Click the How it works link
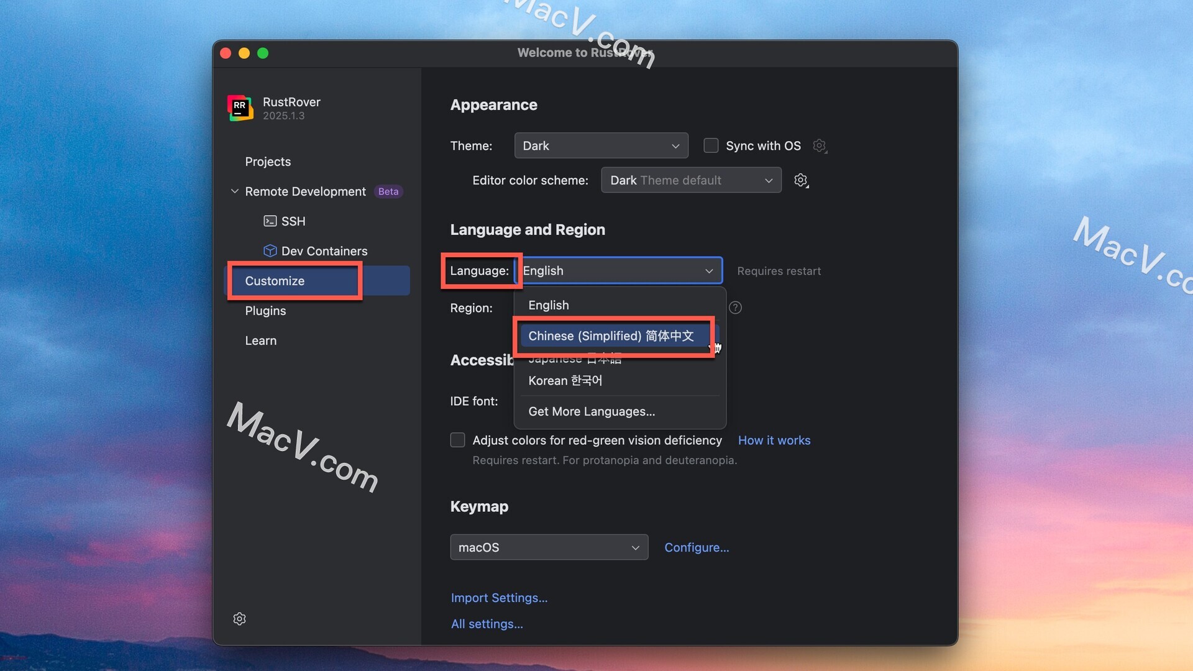This screenshot has height=671, width=1193. (774, 440)
